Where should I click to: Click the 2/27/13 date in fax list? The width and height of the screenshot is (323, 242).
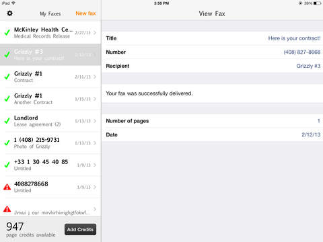83,33
